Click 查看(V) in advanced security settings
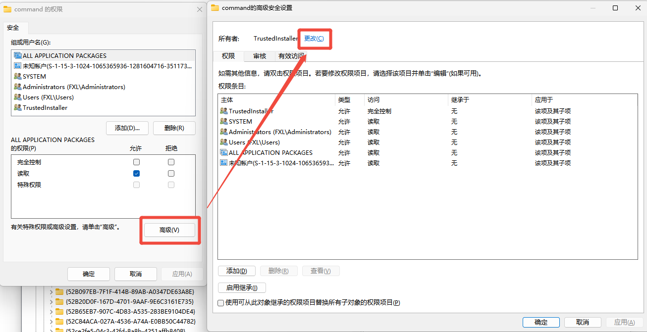This screenshot has height=332, width=647. [x=321, y=271]
